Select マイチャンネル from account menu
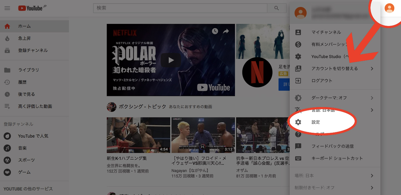Image resolution: width=401 pixels, height=195 pixels. (335, 32)
